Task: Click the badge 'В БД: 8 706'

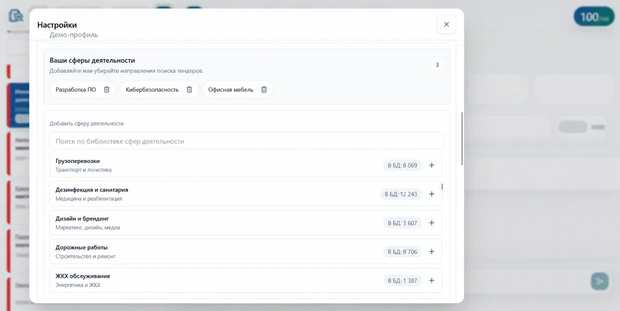Action: (402, 252)
